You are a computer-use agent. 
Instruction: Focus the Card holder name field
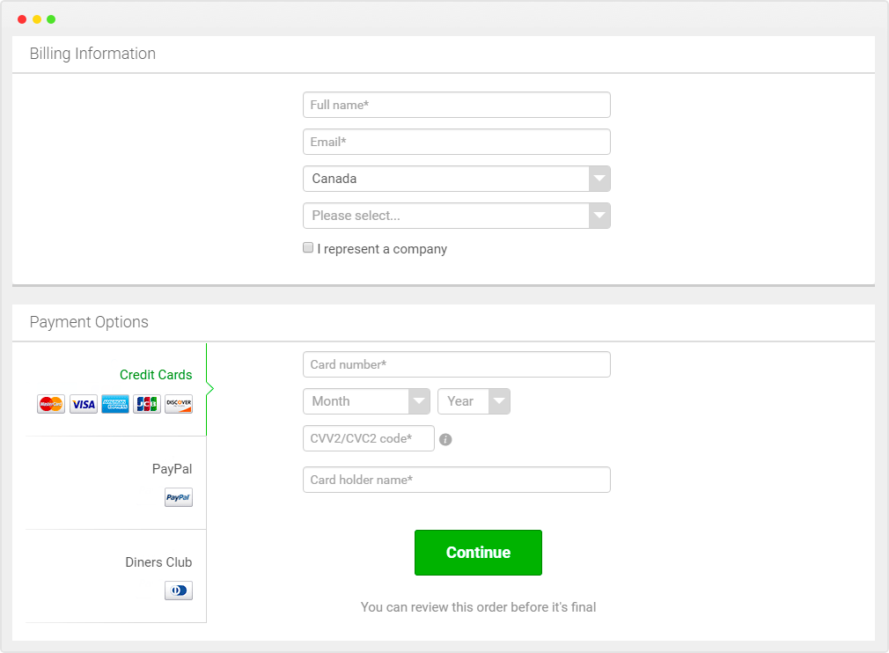(x=457, y=480)
